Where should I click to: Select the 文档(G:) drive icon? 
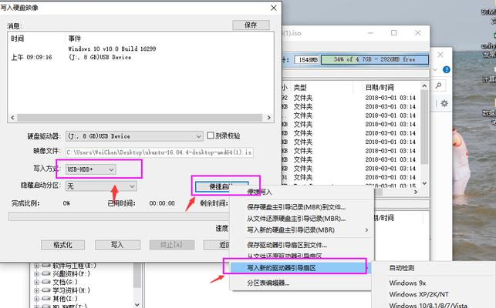(x=46, y=282)
